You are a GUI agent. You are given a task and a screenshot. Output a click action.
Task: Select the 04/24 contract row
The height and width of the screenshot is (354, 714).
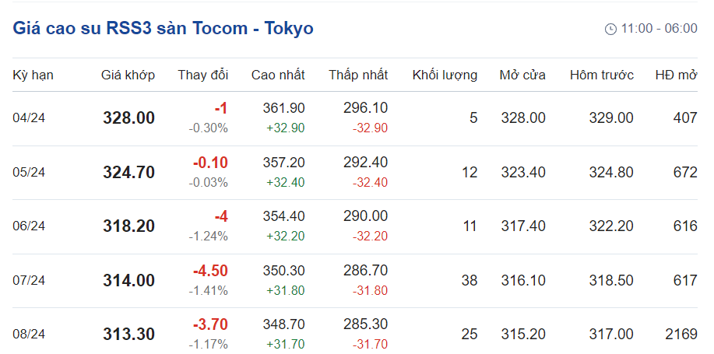click(x=29, y=118)
